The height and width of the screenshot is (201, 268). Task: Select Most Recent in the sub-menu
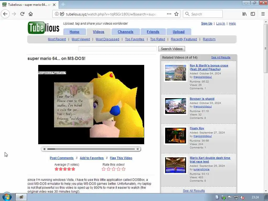click(x=57, y=39)
